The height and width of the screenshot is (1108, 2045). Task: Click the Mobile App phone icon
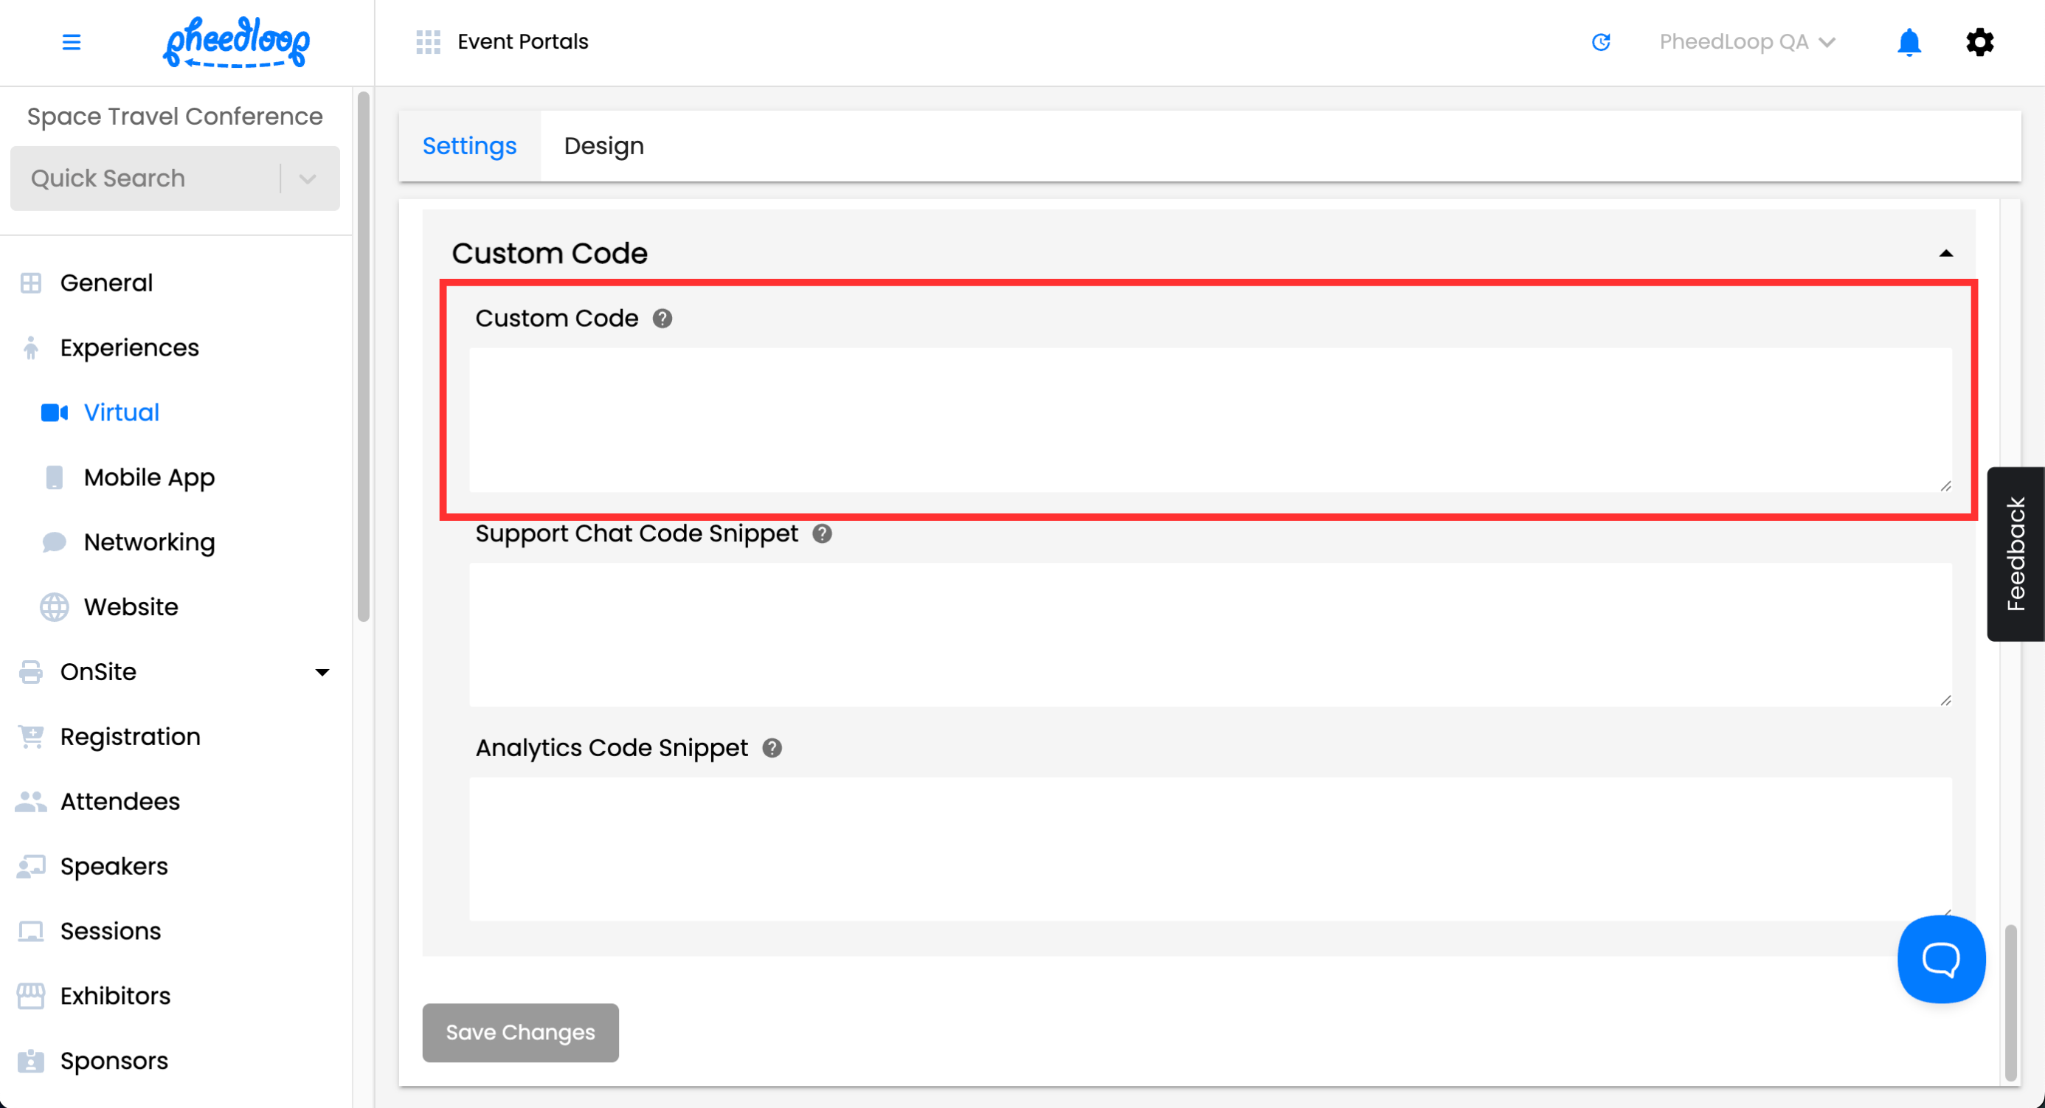point(54,478)
